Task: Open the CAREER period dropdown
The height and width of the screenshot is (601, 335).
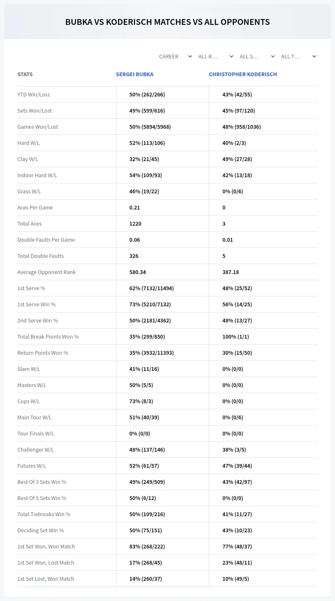Action: (x=175, y=56)
